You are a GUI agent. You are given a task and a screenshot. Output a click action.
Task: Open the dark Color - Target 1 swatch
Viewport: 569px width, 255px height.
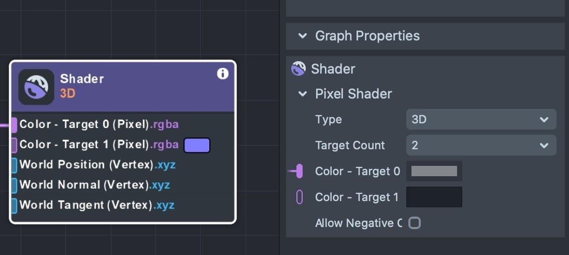point(434,197)
